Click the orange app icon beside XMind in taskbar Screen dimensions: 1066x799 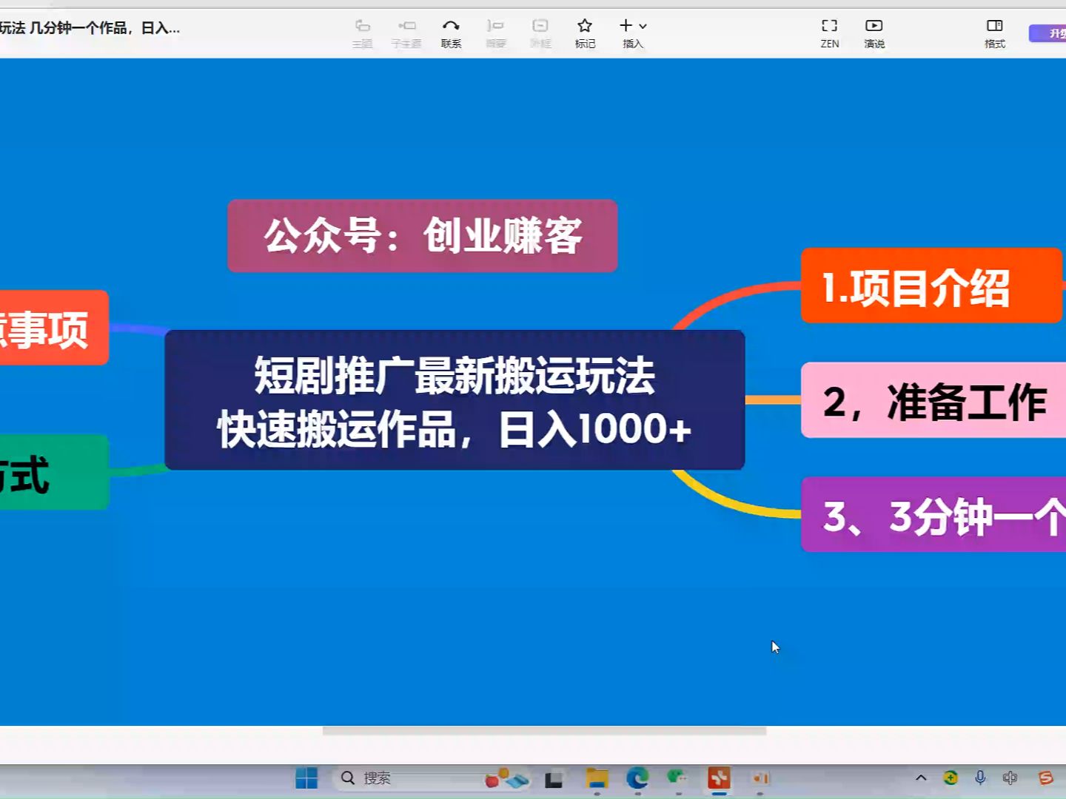click(760, 778)
